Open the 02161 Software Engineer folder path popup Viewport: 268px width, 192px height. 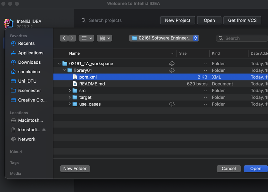coord(164,38)
